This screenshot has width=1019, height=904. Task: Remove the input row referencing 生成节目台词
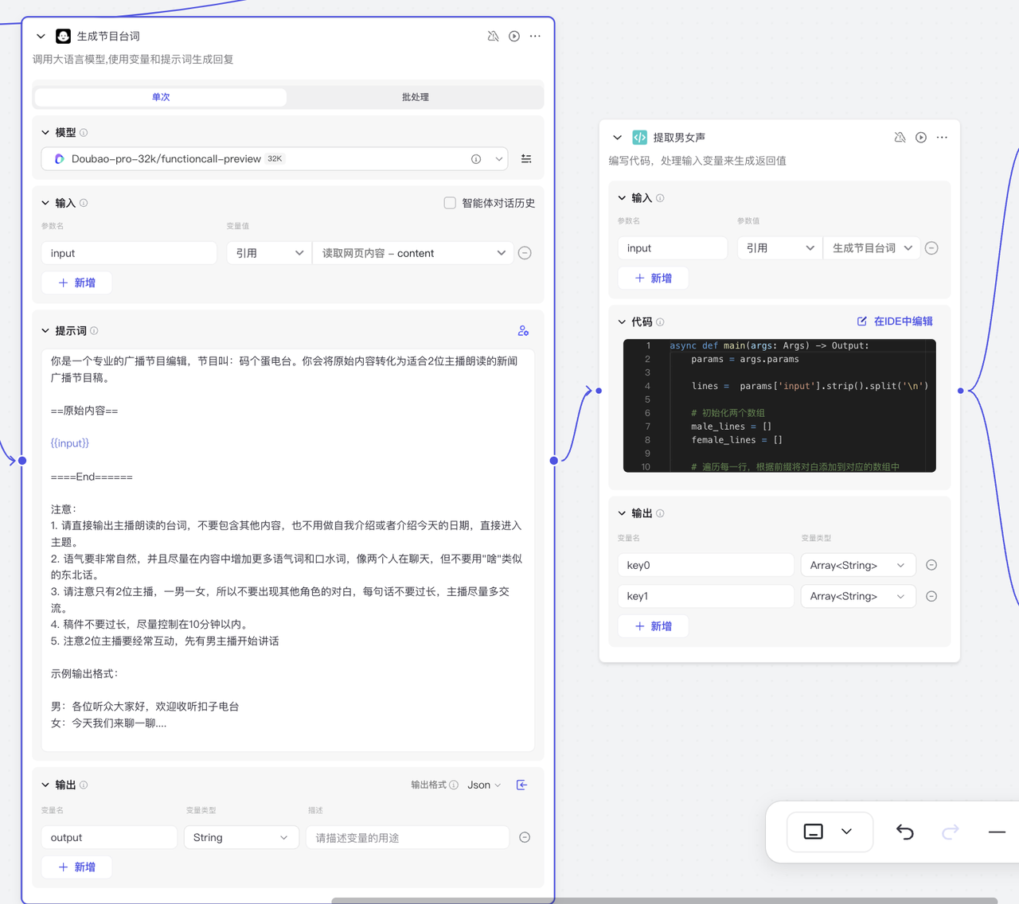coord(931,248)
